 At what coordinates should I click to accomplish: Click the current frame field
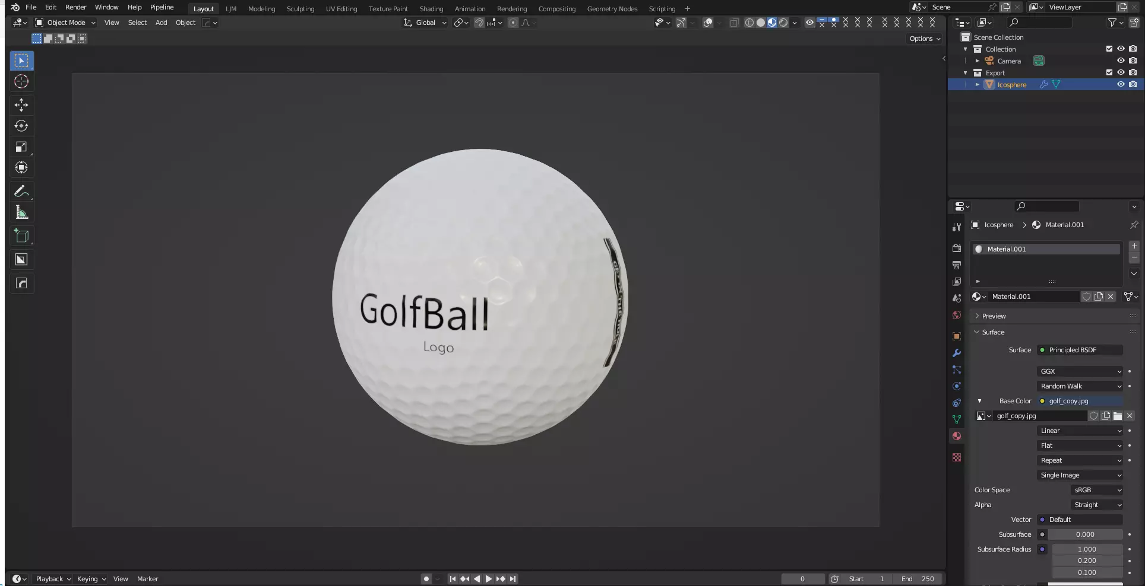(x=803, y=579)
